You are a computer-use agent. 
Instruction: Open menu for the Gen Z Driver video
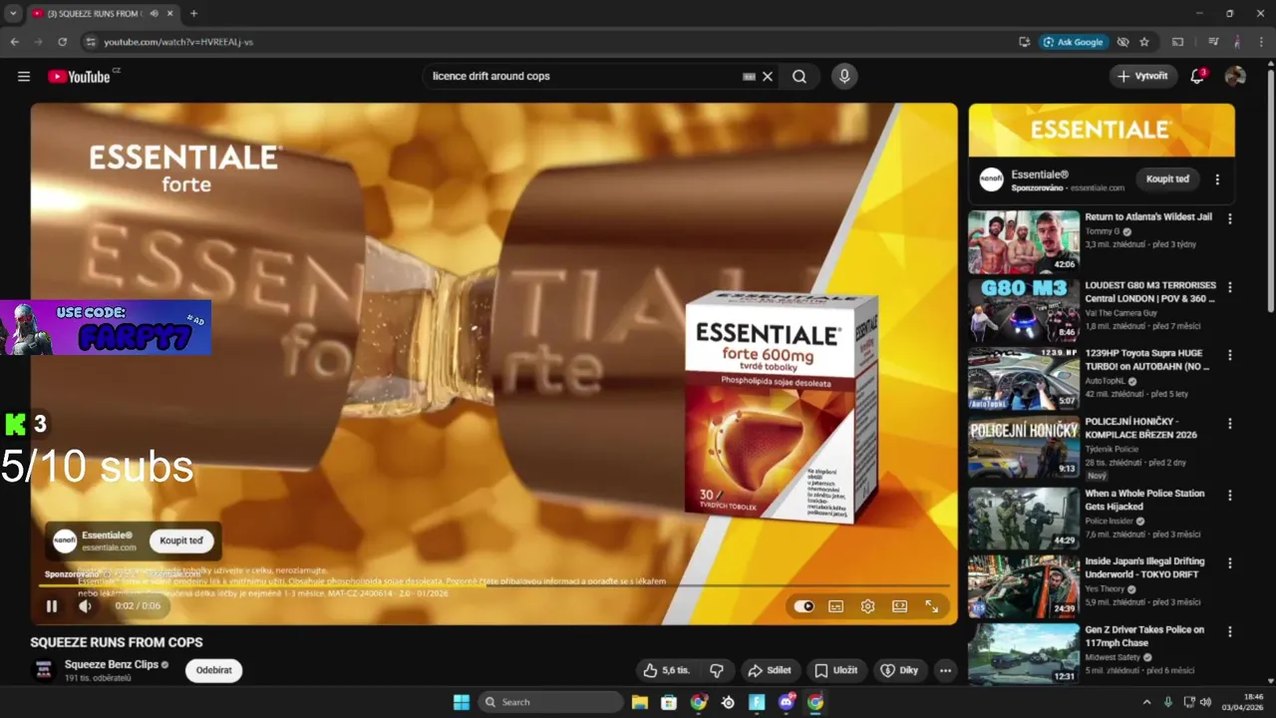(1229, 631)
